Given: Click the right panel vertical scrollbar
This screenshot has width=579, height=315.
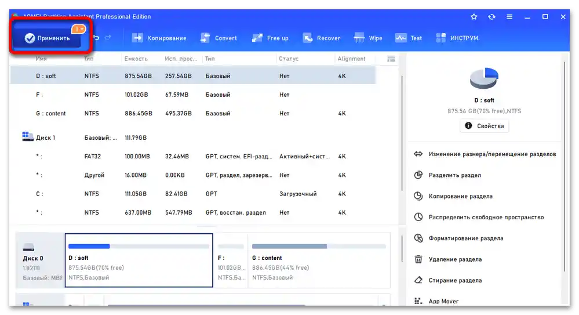Looking at the screenshot, I should tap(565, 167).
